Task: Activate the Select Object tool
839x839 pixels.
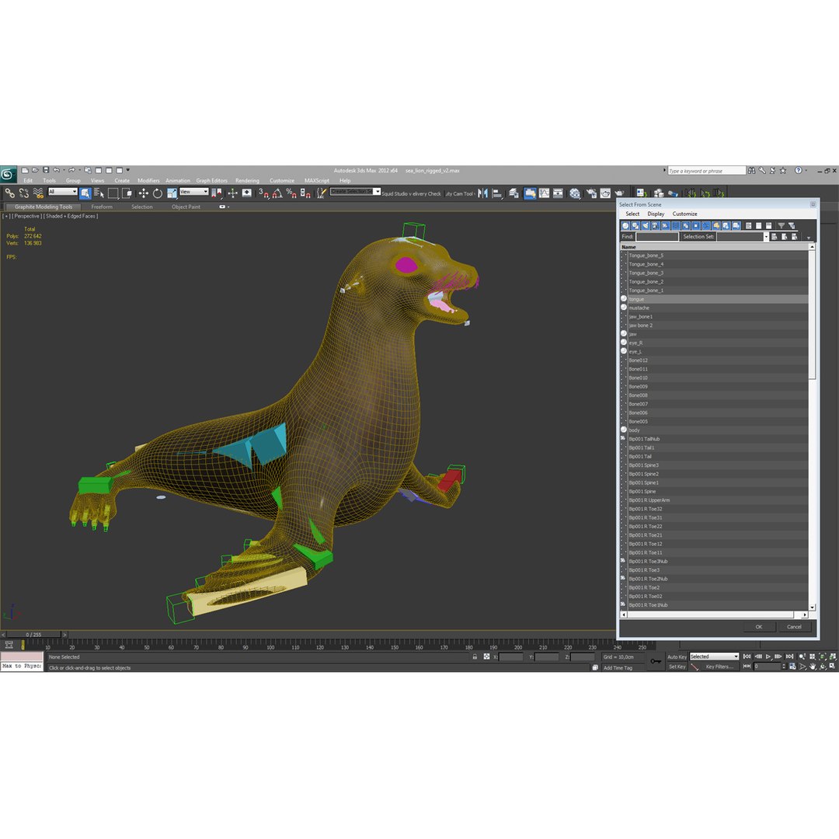Action: tap(85, 193)
